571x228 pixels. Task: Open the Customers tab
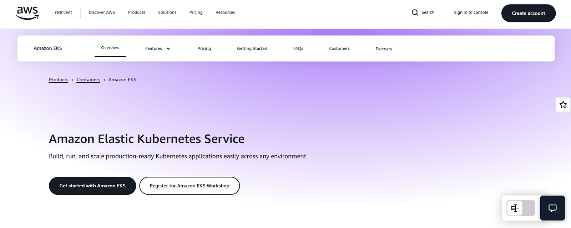[339, 48]
